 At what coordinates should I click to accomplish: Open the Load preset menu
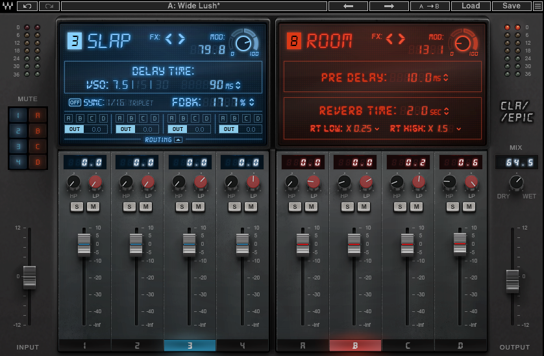pos(471,6)
